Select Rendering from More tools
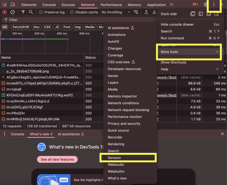Viewport: 227px width, 185px height. 130,144
